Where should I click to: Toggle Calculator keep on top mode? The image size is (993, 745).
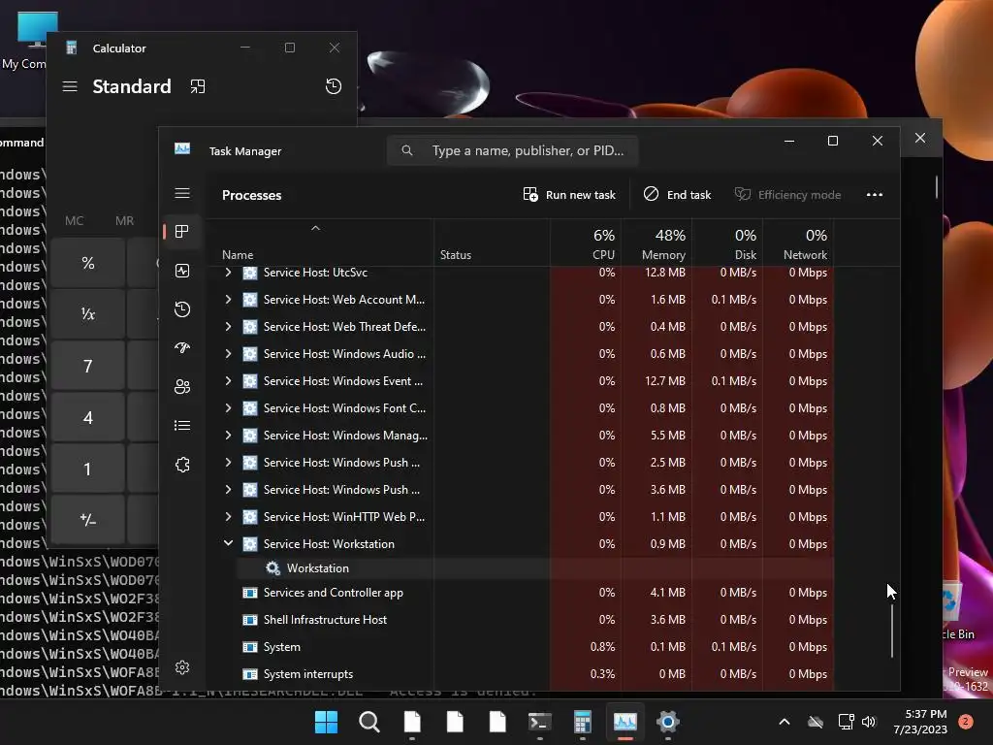(198, 86)
